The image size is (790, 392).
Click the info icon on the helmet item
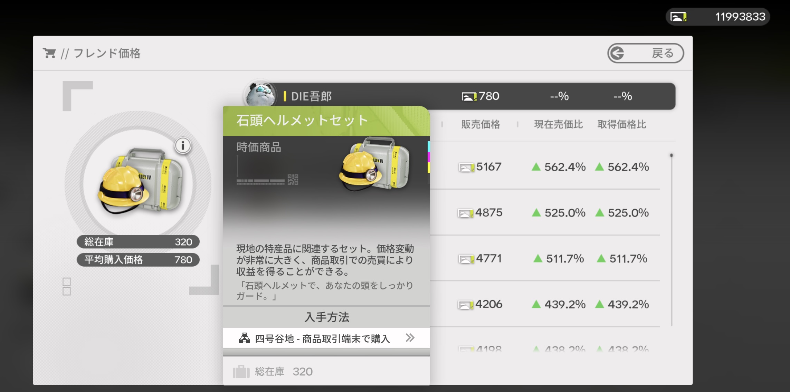tap(183, 146)
